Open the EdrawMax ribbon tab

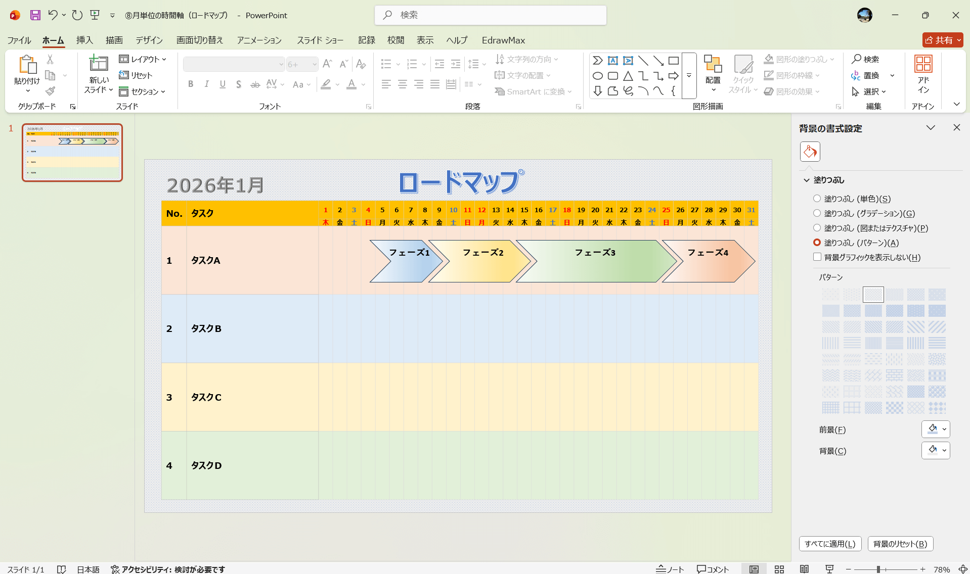503,40
